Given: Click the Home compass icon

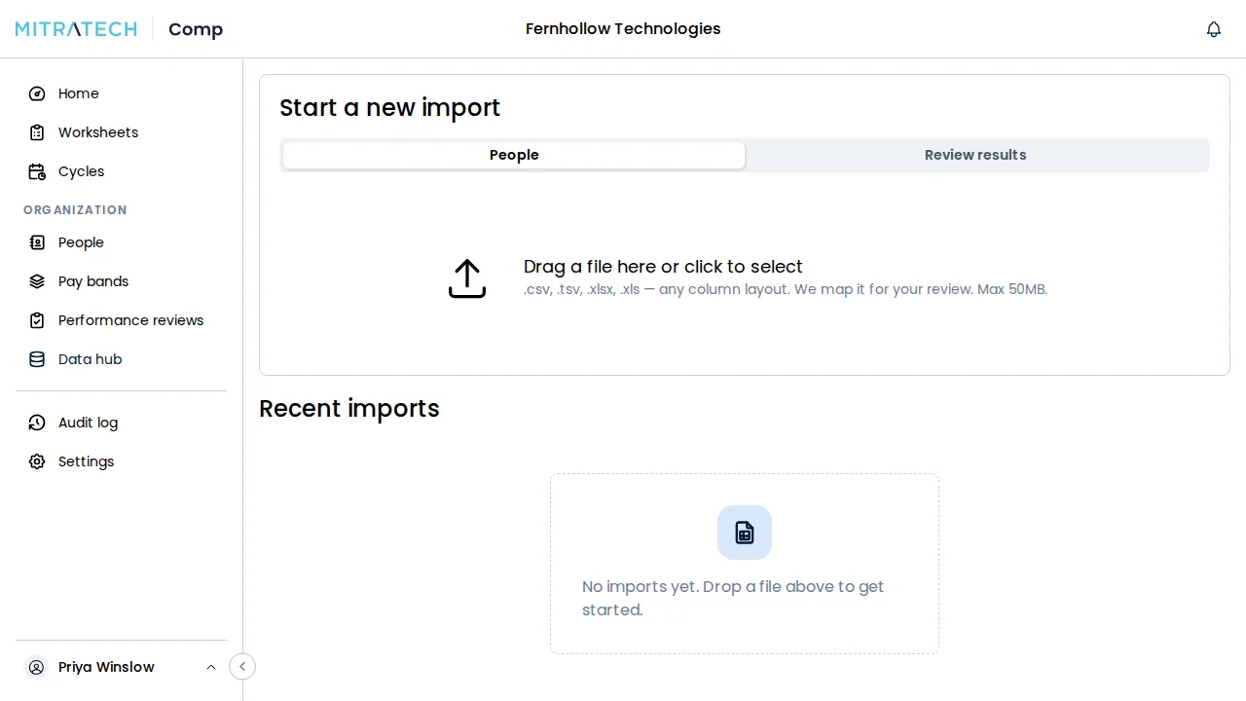Looking at the screenshot, I should pos(37,93).
